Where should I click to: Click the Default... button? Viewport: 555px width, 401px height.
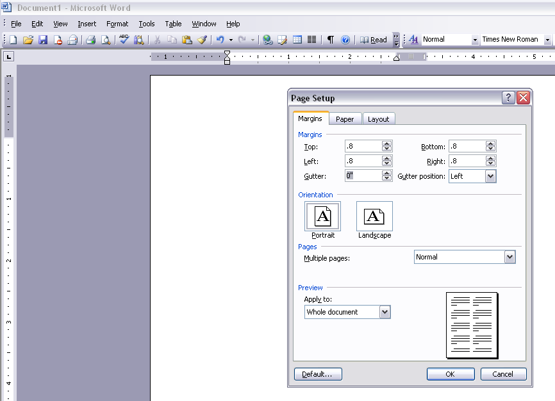pos(317,374)
